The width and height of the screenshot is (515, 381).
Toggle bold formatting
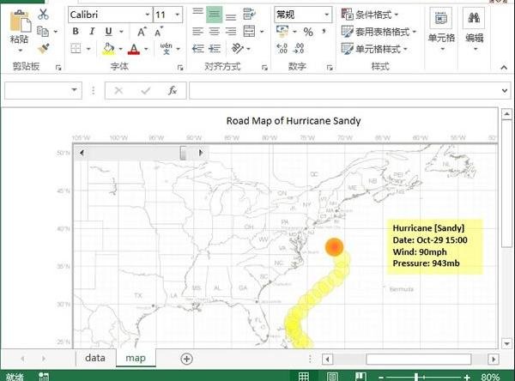coord(76,32)
